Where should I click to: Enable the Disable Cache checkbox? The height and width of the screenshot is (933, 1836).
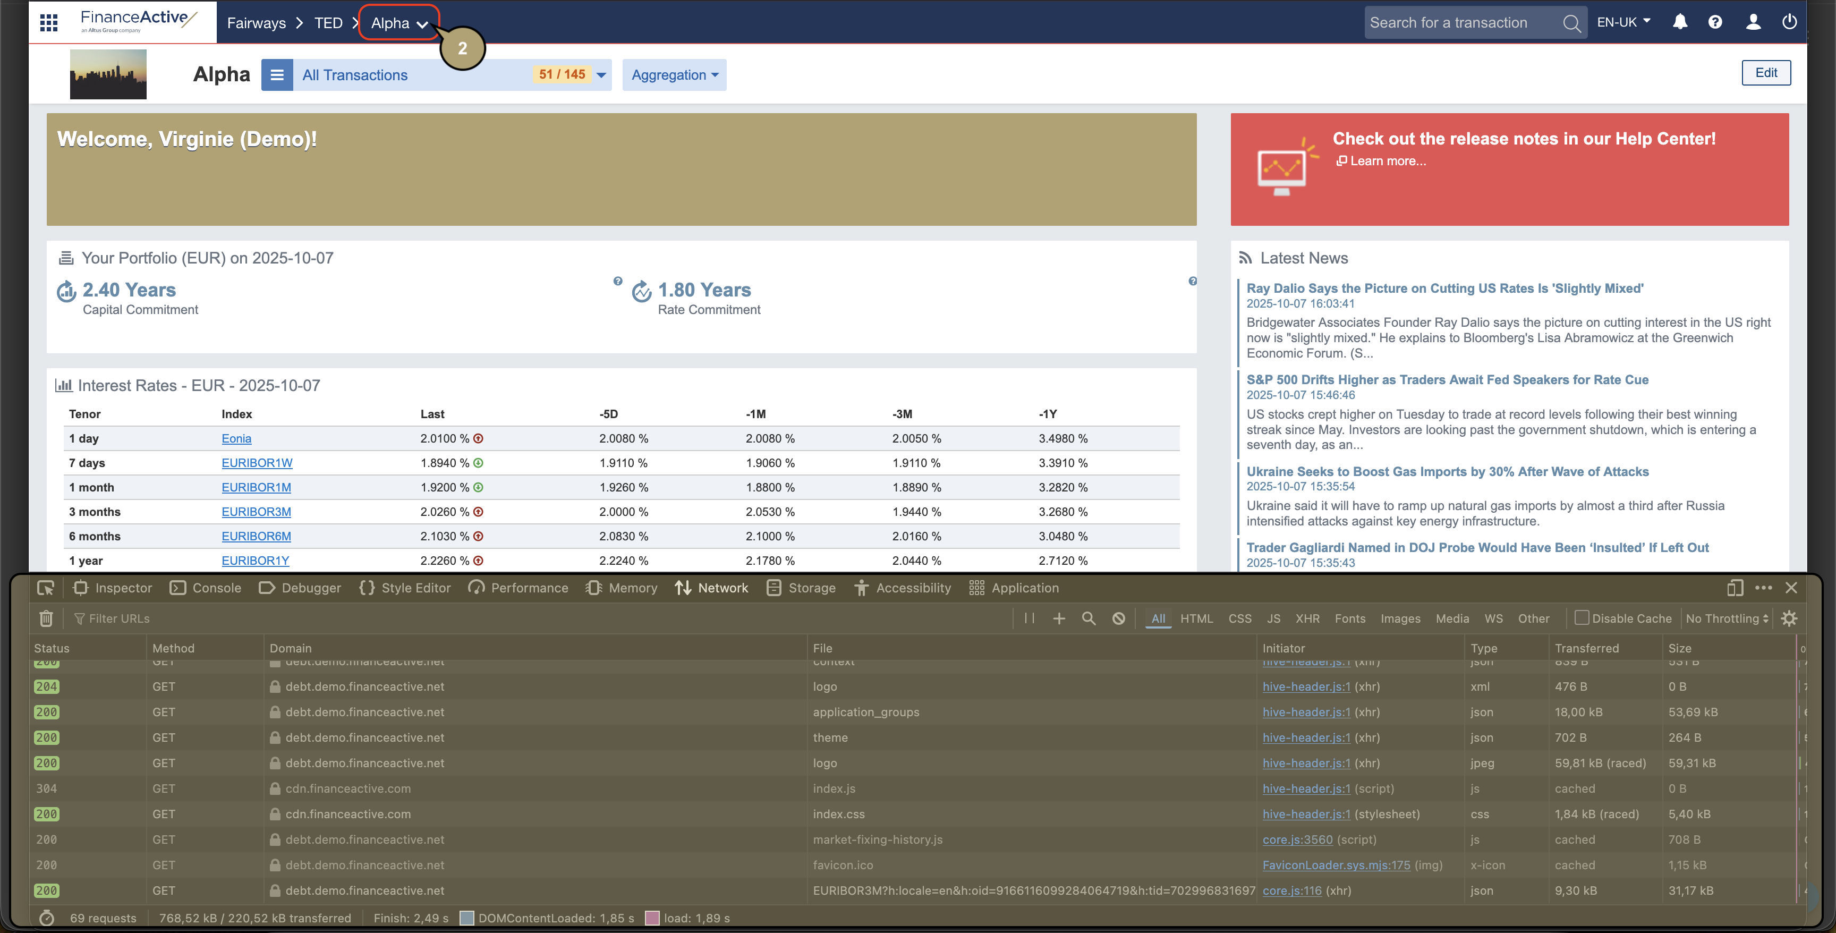(1582, 618)
